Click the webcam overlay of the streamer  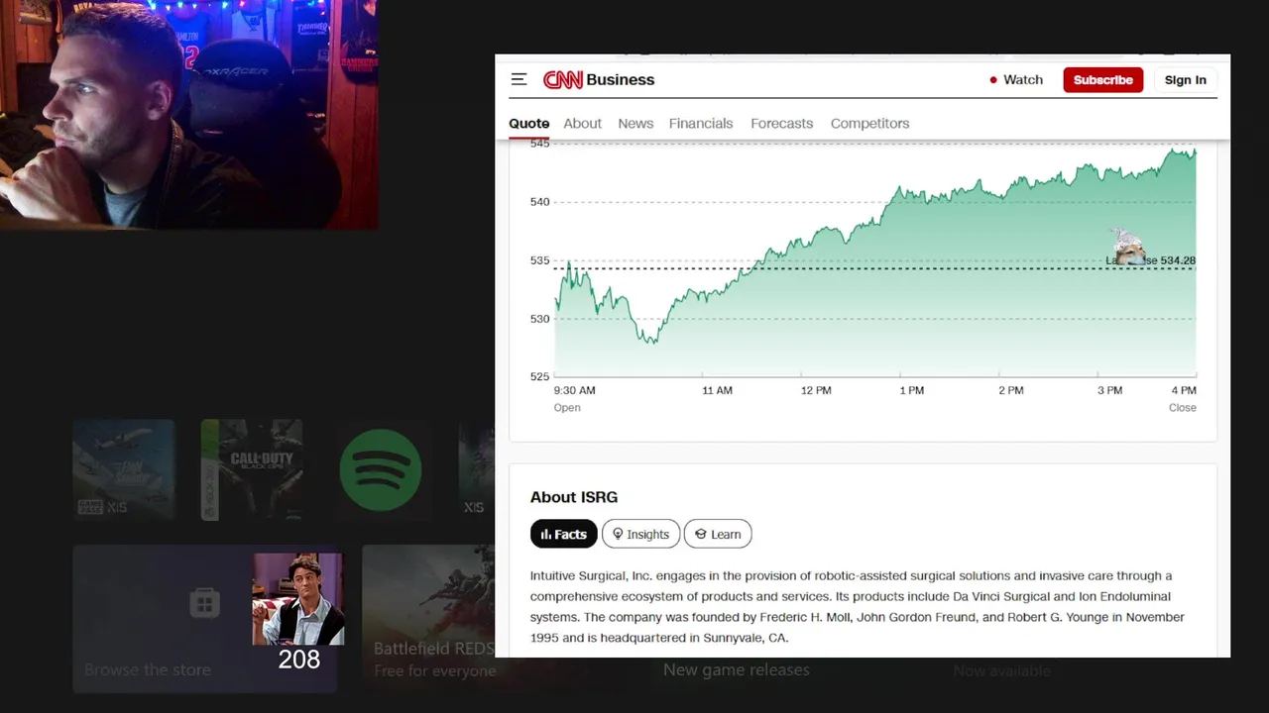tap(188, 115)
